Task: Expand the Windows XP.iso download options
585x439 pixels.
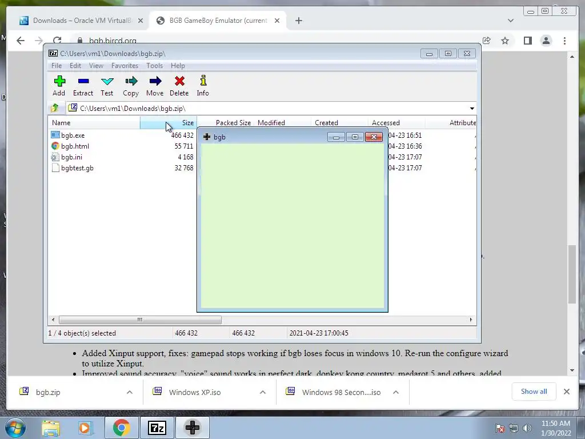Action: click(x=263, y=392)
